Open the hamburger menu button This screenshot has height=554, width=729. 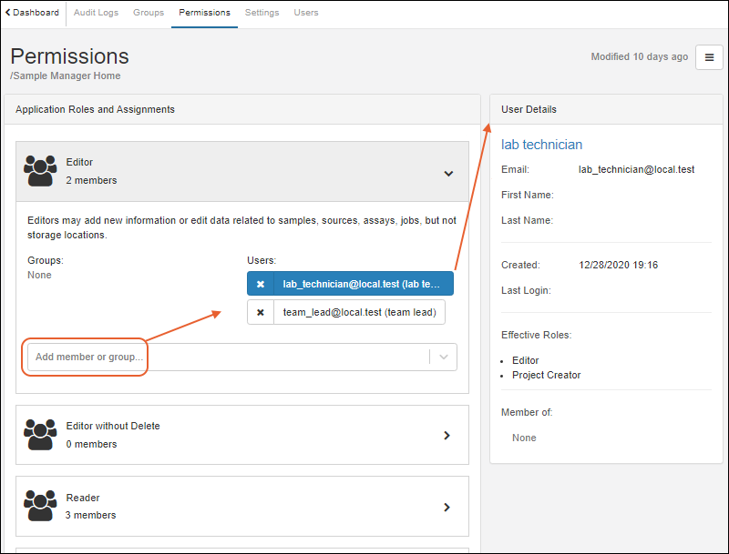709,57
